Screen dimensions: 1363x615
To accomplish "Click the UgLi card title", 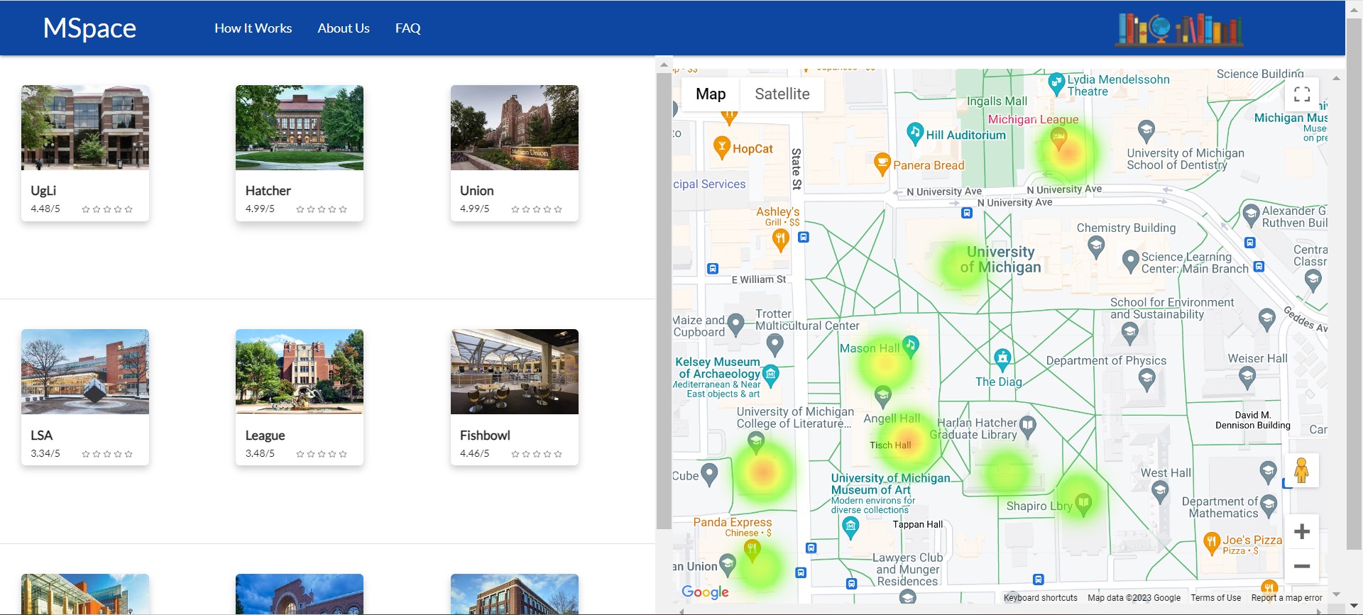I will [x=43, y=191].
